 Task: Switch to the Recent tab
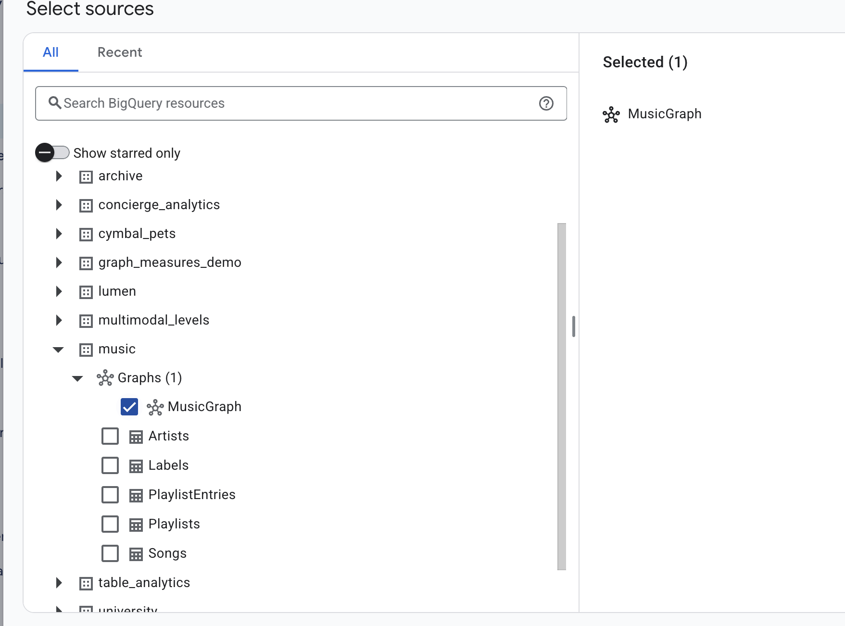point(120,52)
